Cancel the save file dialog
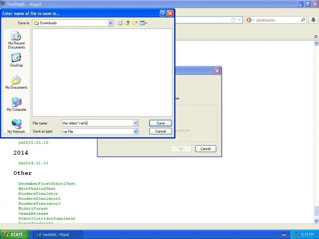 click(x=160, y=131)
